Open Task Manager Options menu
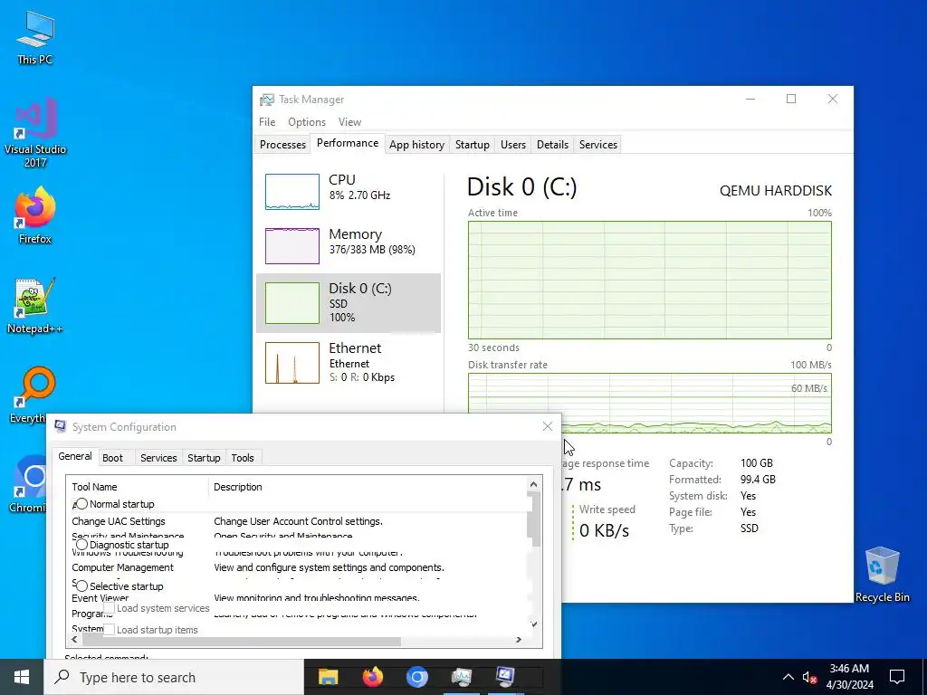Image resolution: width=927 pixels, height=695 pixels. 307,122
